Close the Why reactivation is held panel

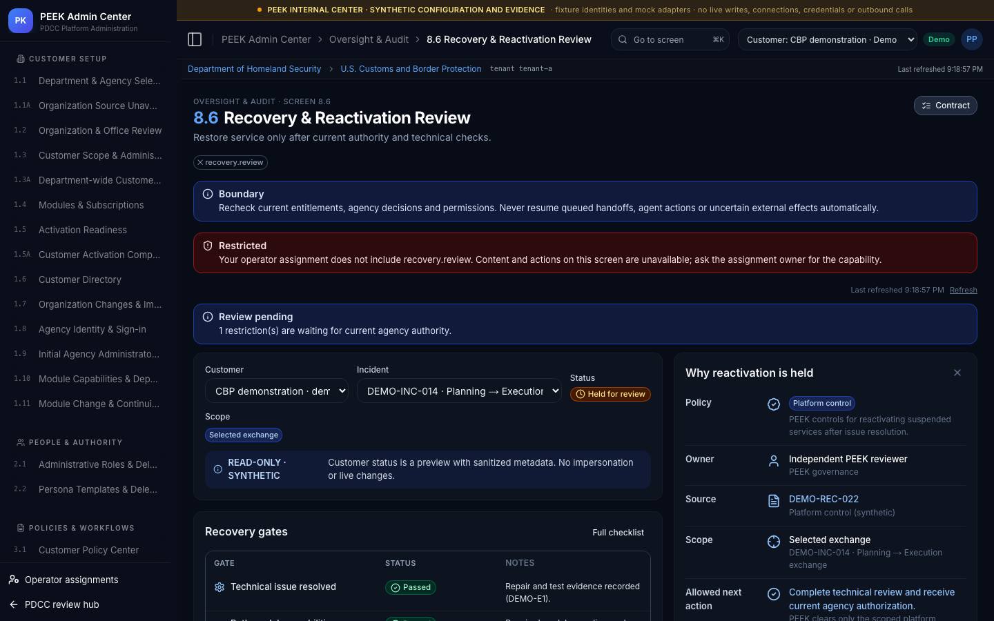(x=957, y=373)
